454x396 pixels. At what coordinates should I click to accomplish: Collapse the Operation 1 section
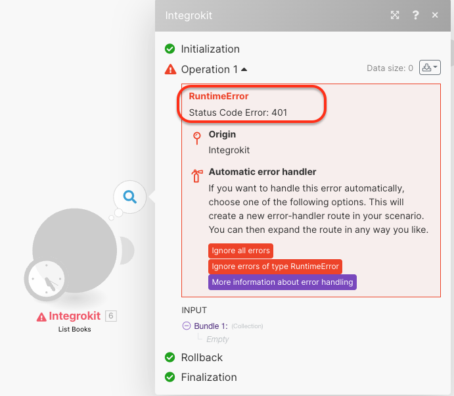coord(244,70)
